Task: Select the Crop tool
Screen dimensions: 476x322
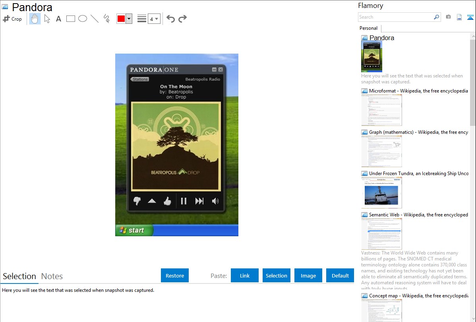Action: pos(12,19)
